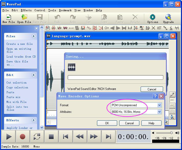Click the speaker icon at volume slider's left
Viewport: 182px width, 150px height.
(153, 133)
